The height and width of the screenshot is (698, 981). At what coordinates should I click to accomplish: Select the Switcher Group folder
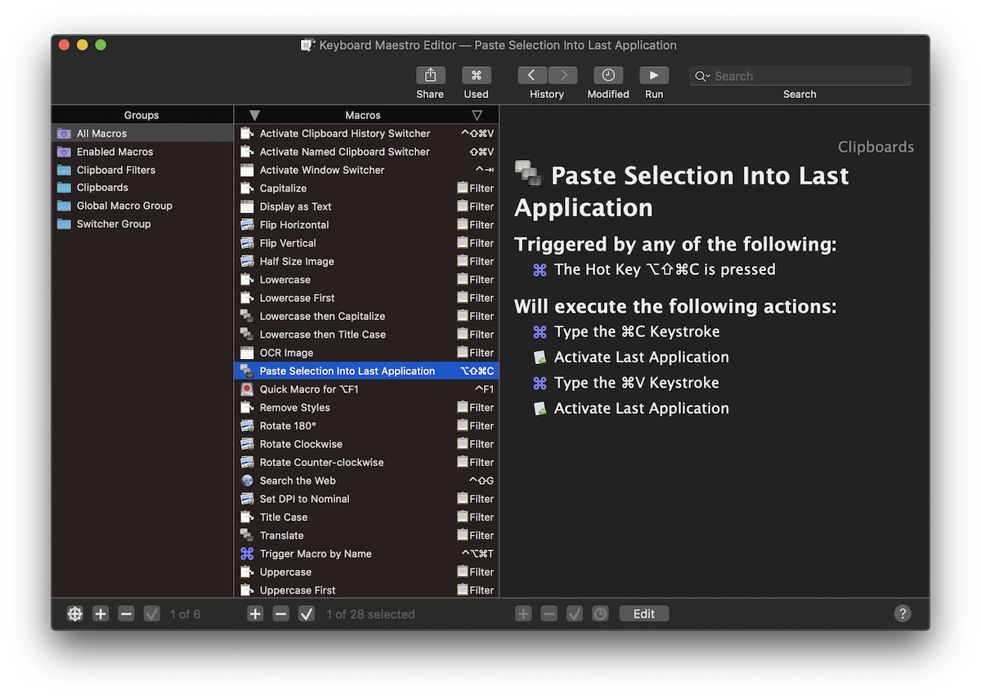click(142, 224)
